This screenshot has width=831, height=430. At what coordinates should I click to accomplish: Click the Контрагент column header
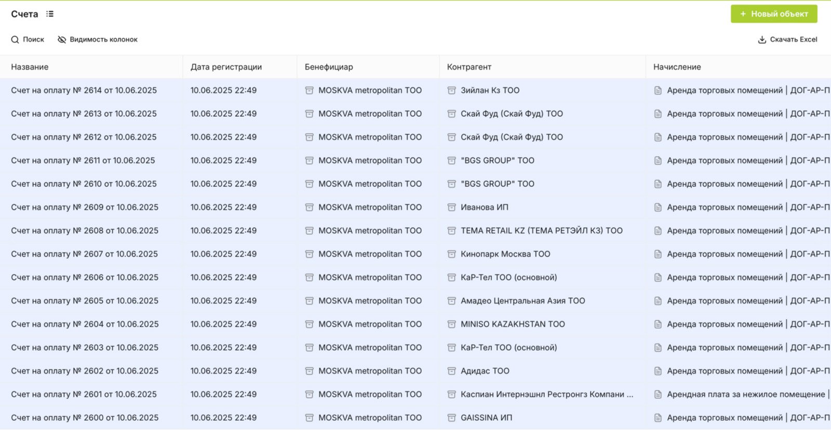(469, 67)
